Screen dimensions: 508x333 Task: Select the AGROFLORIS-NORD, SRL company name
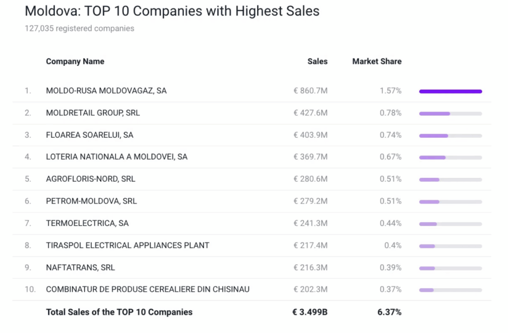(90, 179)
